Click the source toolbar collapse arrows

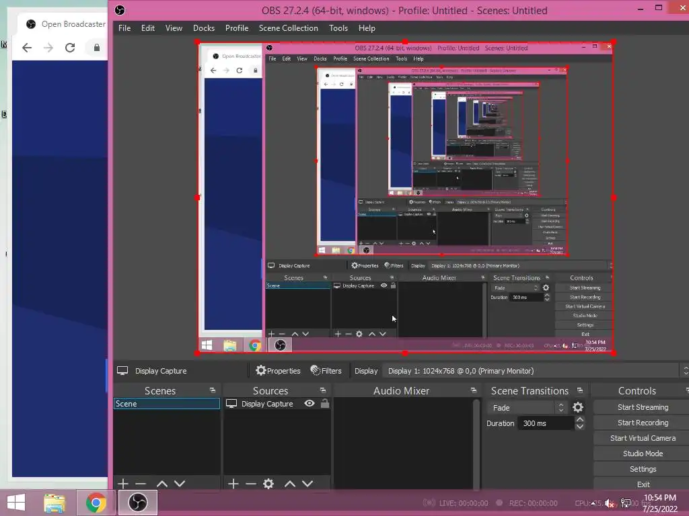[x=686, y=371]
